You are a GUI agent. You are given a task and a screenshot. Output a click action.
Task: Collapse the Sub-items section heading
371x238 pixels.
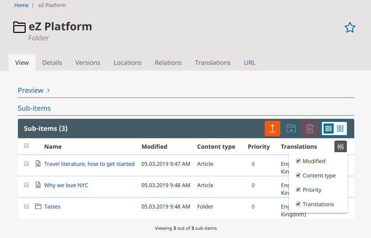coord(34,108)
